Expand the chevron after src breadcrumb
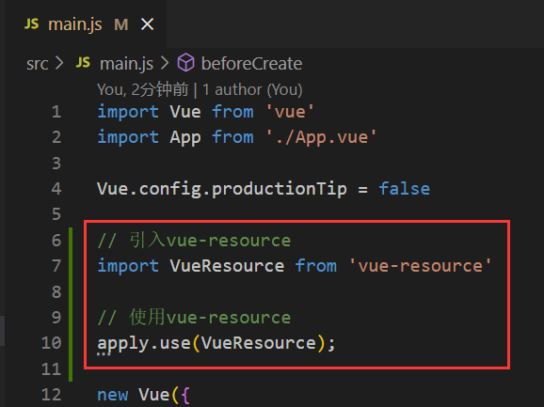 59,63
